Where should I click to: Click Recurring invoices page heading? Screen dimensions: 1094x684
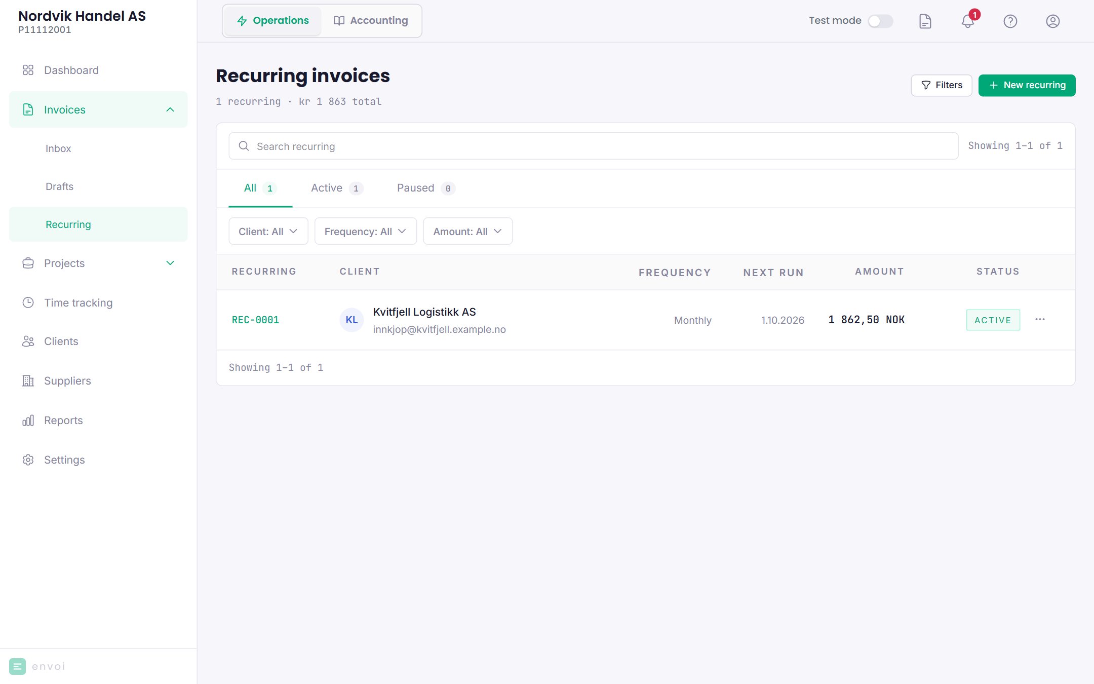303,75
